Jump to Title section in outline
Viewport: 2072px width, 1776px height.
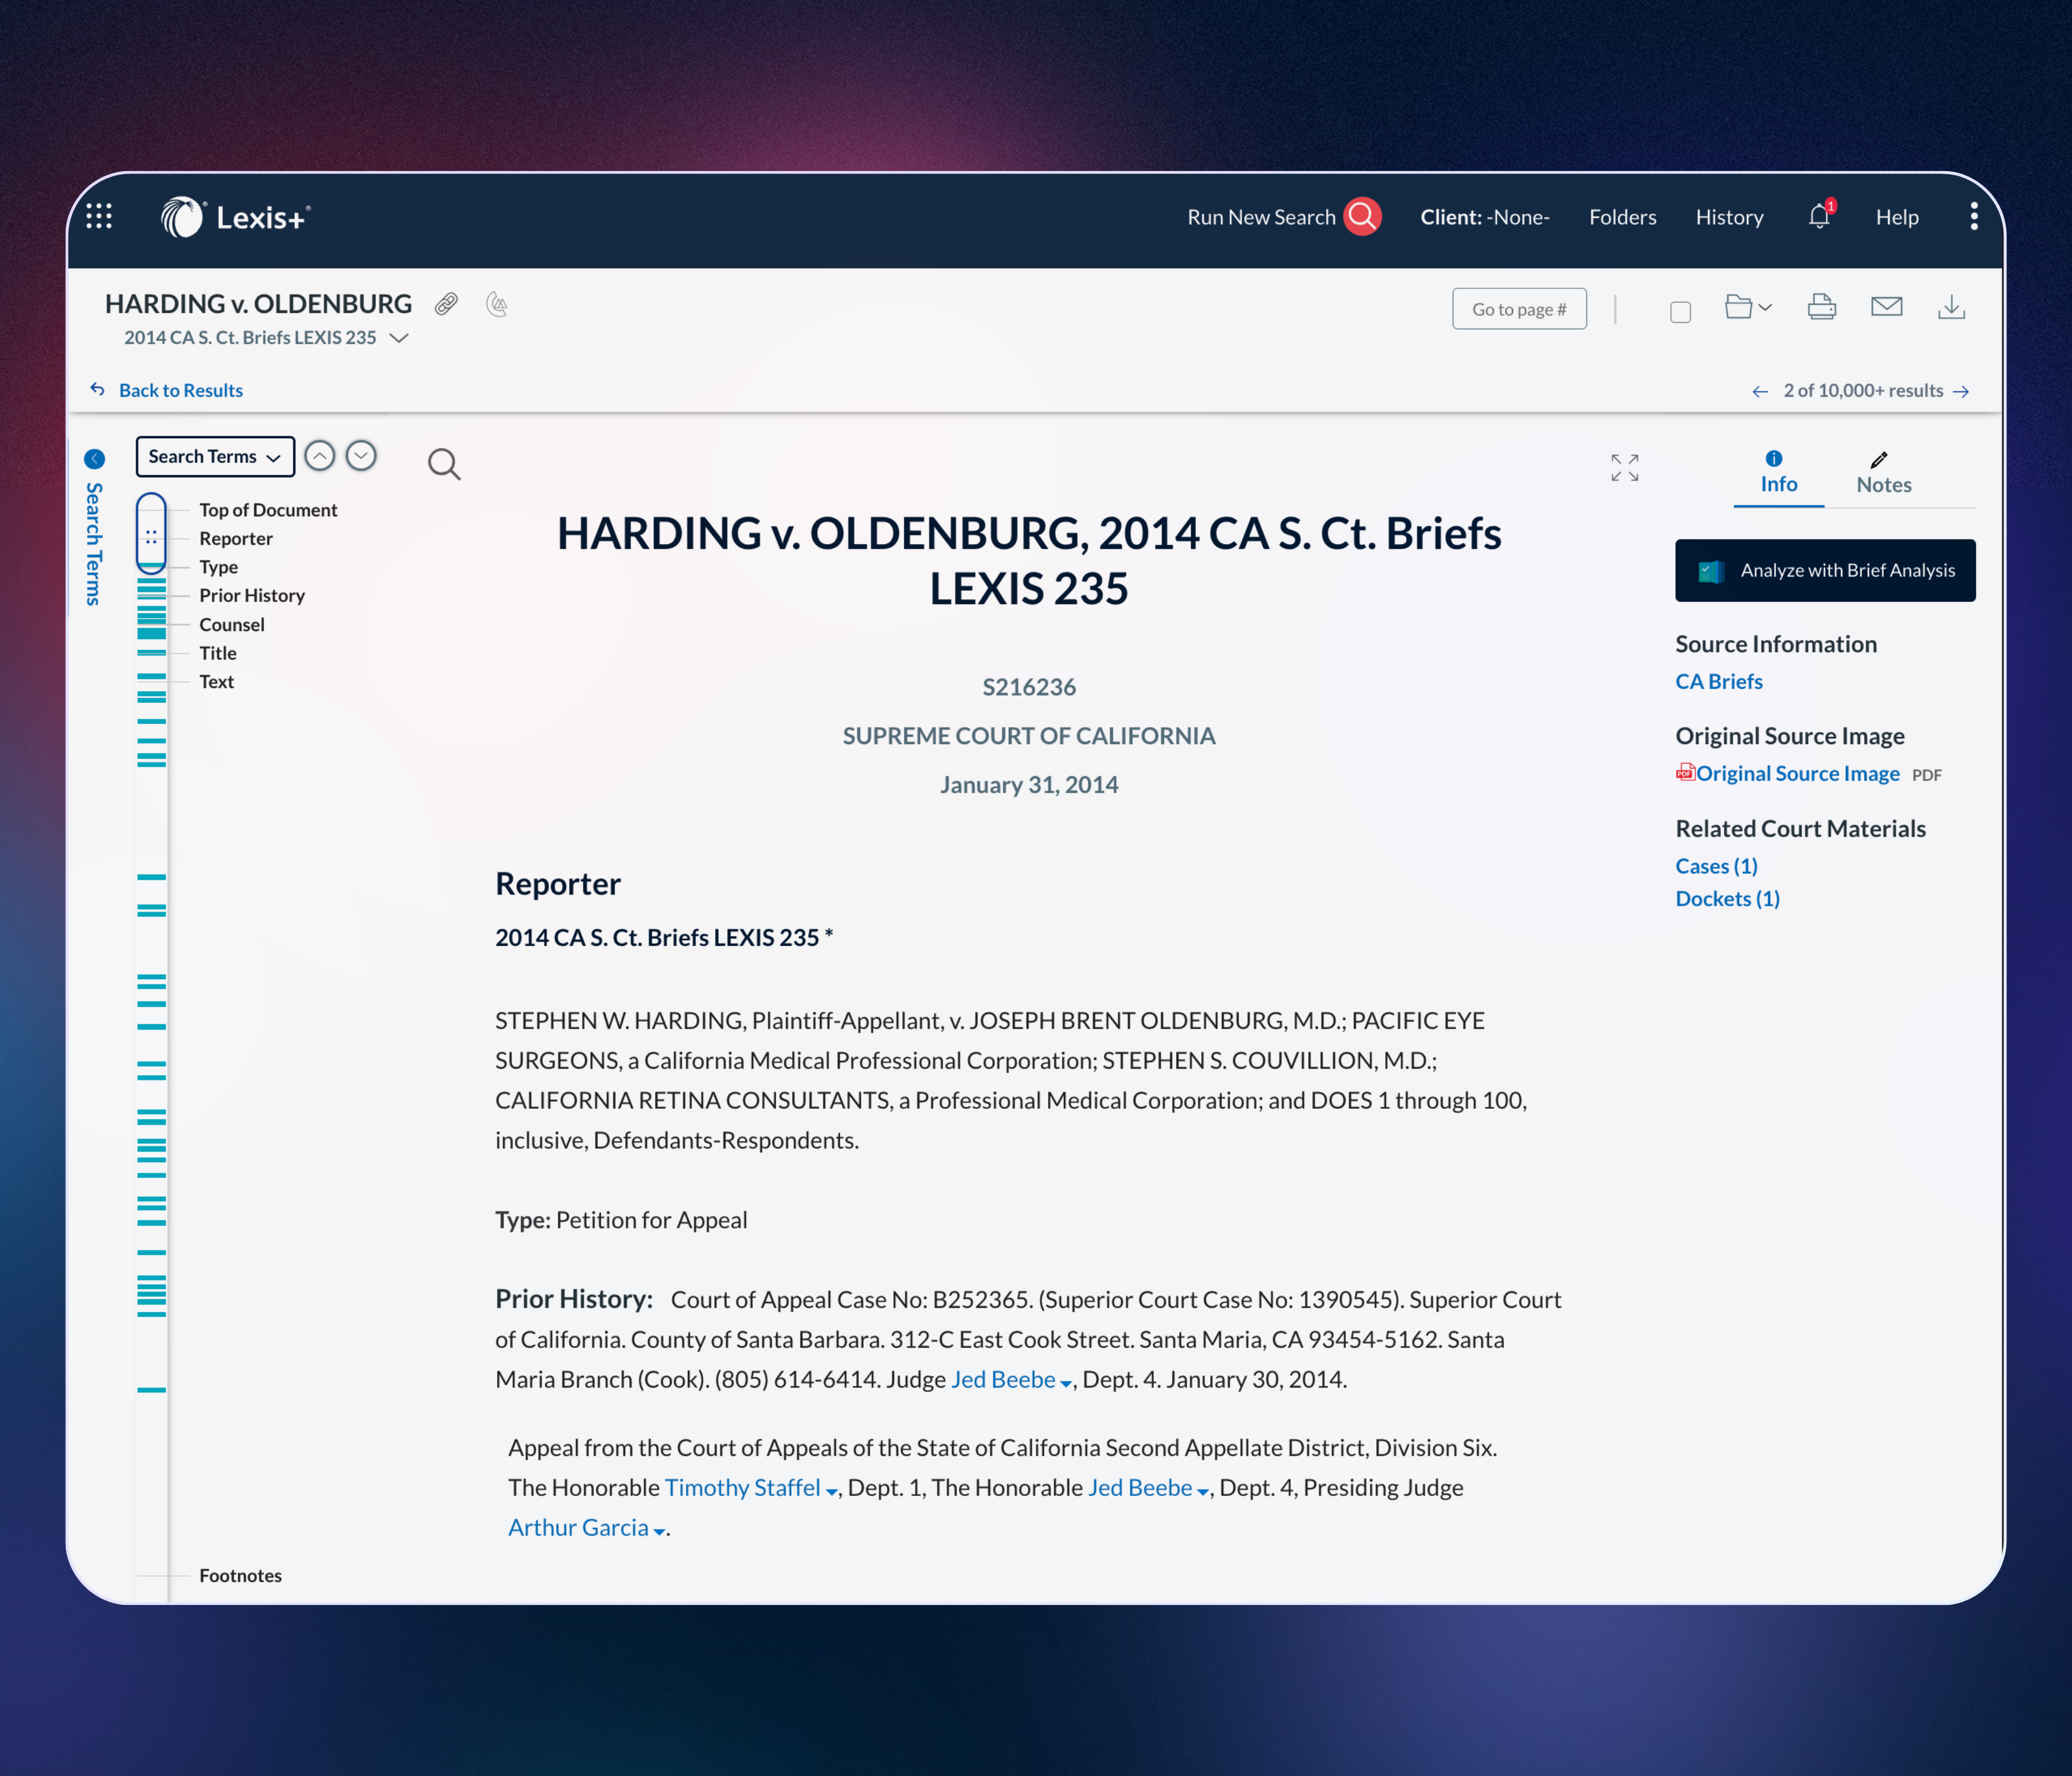pos(218,653)
